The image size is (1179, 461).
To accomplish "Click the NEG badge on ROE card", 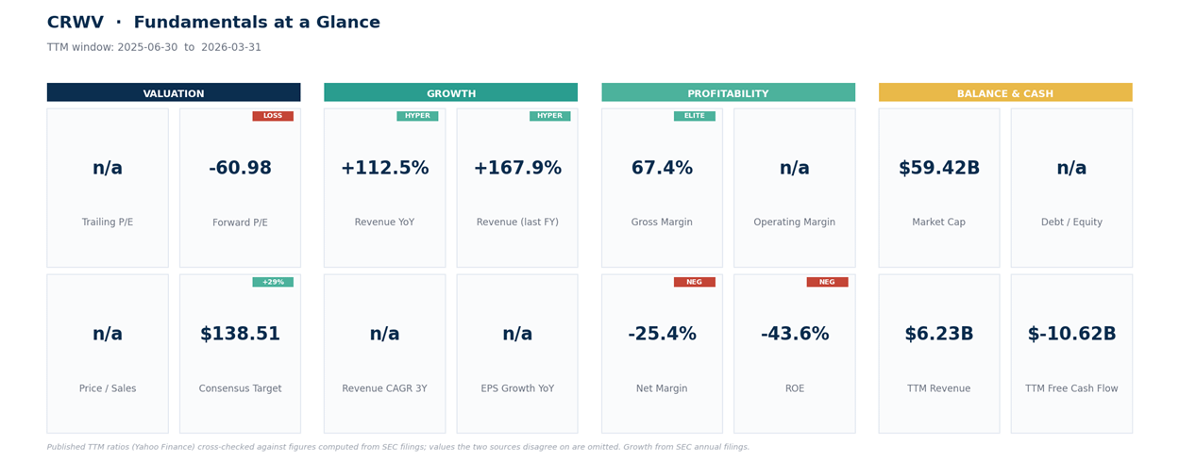I will (827, 282).
